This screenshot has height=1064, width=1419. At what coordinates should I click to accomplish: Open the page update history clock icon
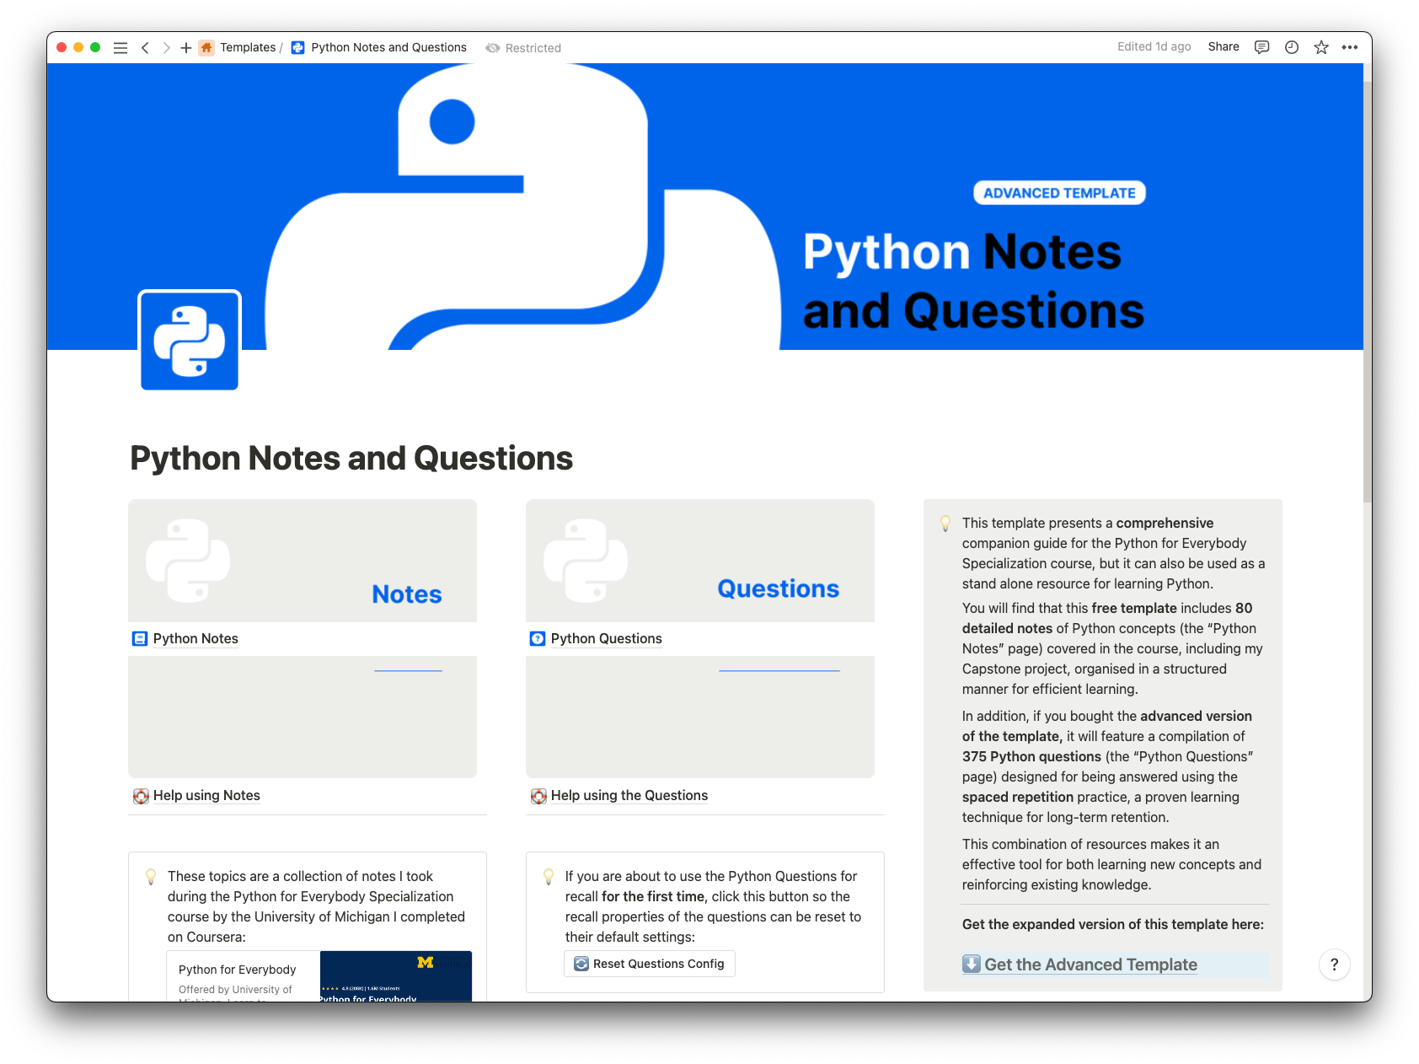click(1290, 47)
